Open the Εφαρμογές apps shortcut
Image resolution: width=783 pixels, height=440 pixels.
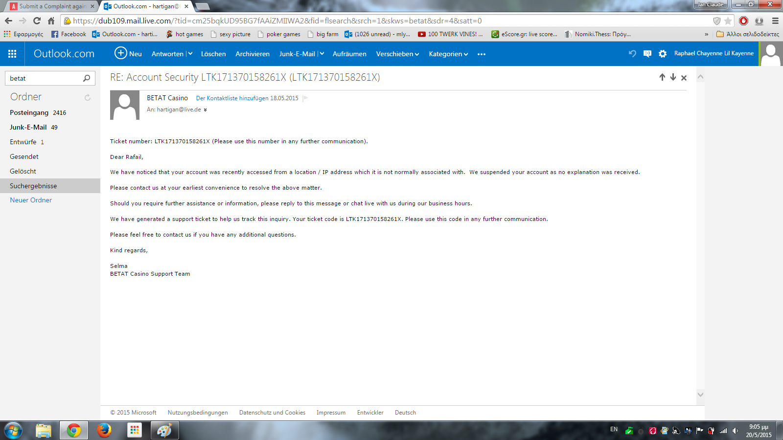pyautogui.click(x=23, y=34)
